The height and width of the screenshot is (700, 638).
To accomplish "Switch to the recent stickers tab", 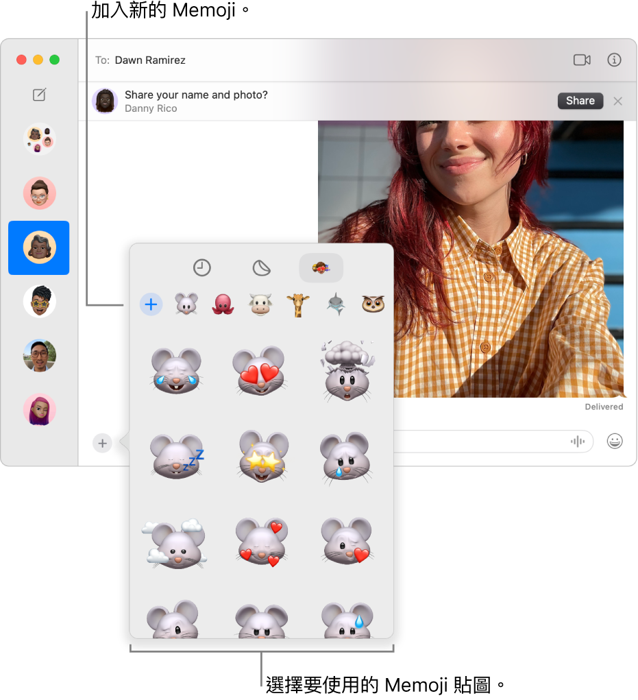I will [x=201, y=268].
